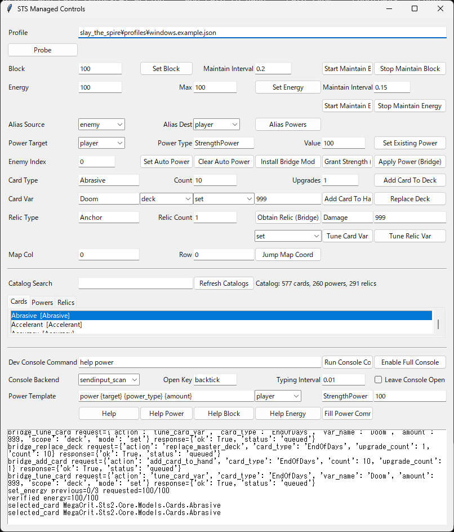The image size is (454, 532).
Task: Click the Help Block button
Action: tap(224, 414)
